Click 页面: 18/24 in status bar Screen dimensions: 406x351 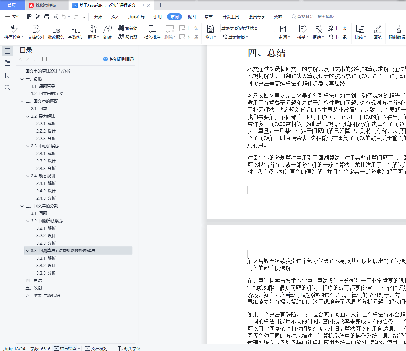click(14, 349)
